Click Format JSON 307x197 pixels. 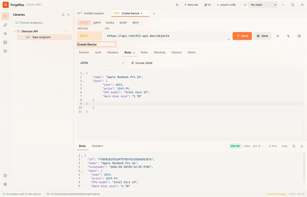pyautogui.click(x=142, y=63)
